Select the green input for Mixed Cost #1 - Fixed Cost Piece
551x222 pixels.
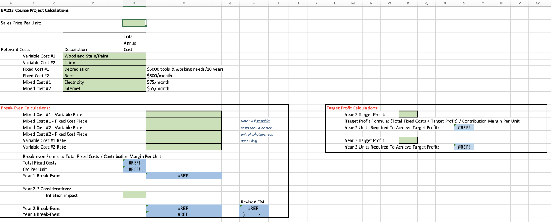pyautogui.click(x=184, y=121)
